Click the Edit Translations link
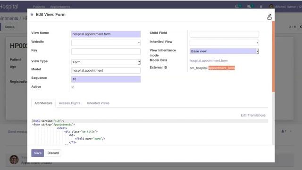The image size is (302, 170). [x=253, y=115]
